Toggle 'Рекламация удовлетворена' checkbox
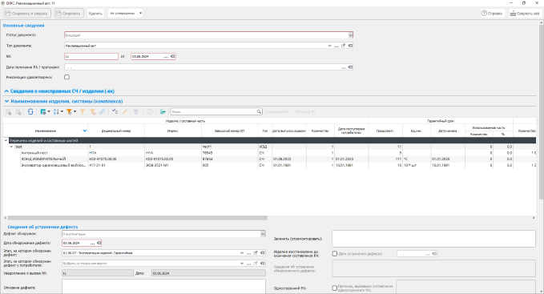This screenshot has height=294, width=544. tap(67, 77)
